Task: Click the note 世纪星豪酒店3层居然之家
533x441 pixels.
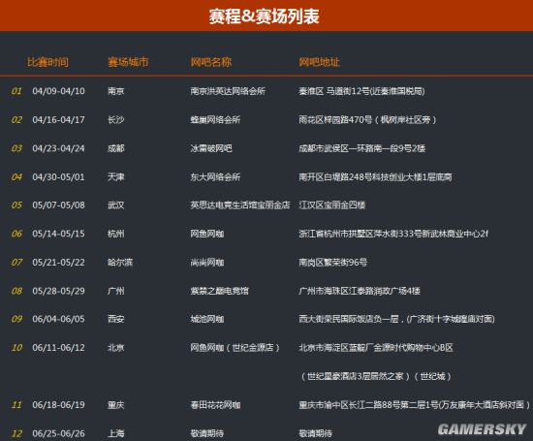Action: coord(356,376)
